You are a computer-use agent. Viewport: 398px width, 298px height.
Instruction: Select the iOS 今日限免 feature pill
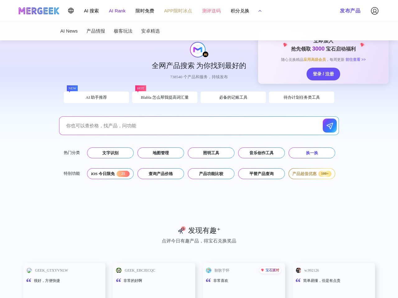(x=110, y=174)
